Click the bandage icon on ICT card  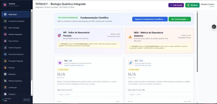(x=131, y=63)
